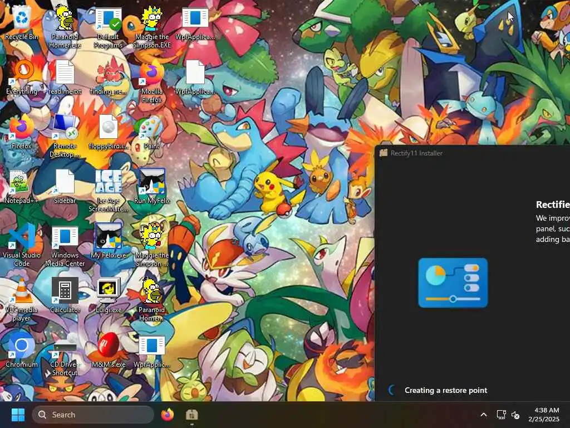Select the floppybird.i... file icon
This screenshot has height=428, width=570.
(109, 132)
